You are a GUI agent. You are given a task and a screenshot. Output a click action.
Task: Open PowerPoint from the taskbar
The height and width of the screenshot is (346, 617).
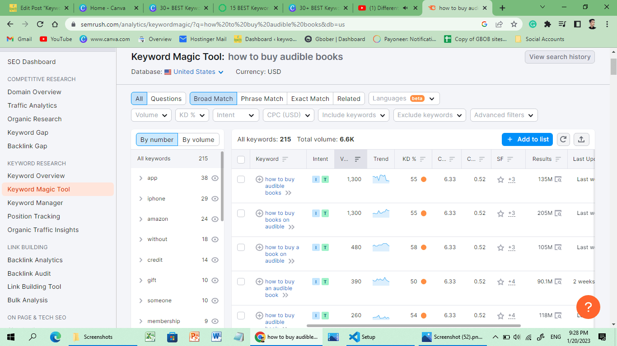[194, 337]
